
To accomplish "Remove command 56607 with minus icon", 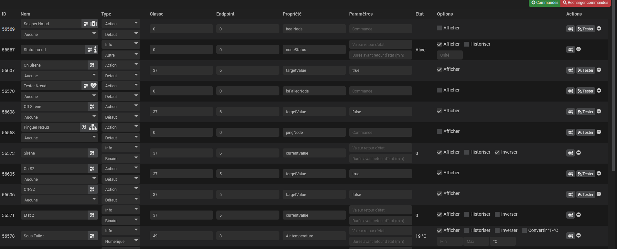I will click(599, 70).
